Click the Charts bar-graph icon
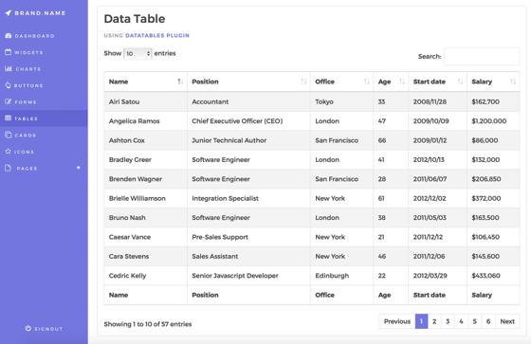The height and width of the screenshot is (344, 531). click(x=9, y=69)
